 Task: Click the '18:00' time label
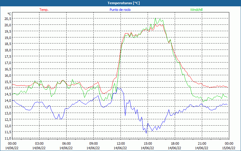point(175,143)
